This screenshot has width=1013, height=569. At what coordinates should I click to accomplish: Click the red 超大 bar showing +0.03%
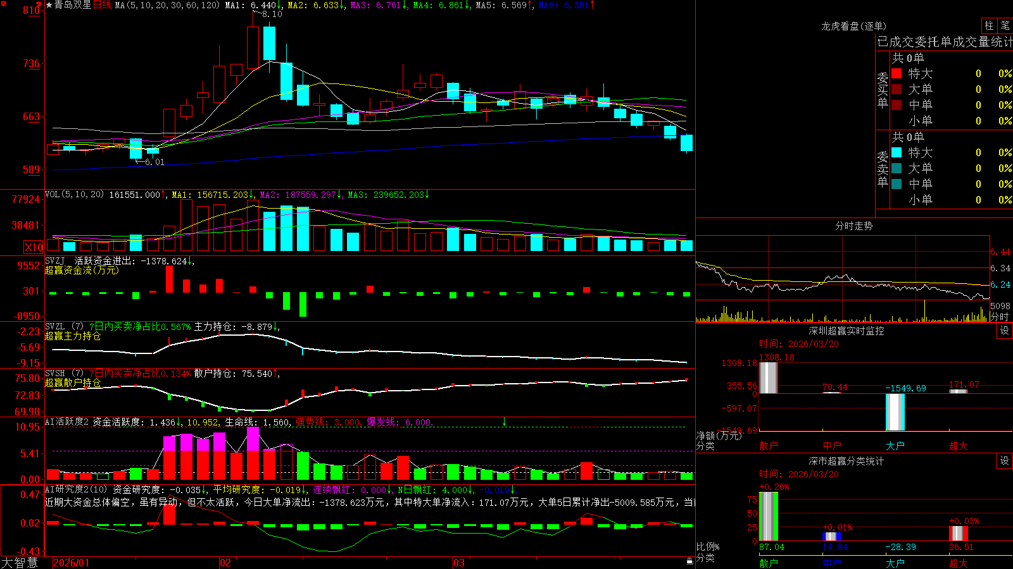(x=958, y=534)
